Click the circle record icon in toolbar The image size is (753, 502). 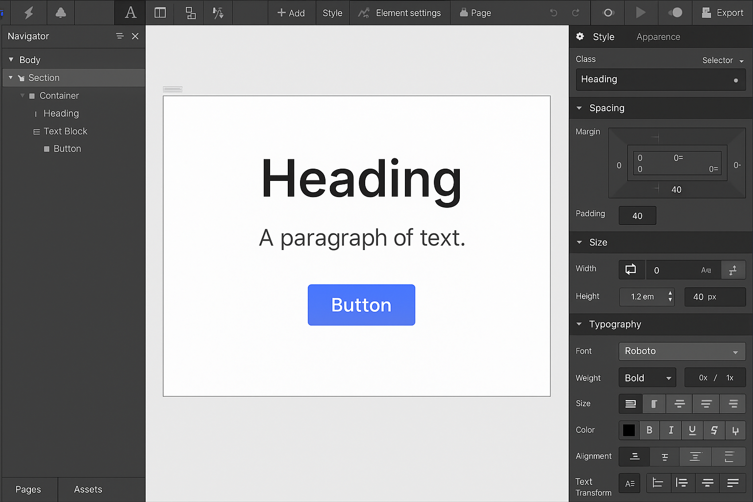[608, 13]
